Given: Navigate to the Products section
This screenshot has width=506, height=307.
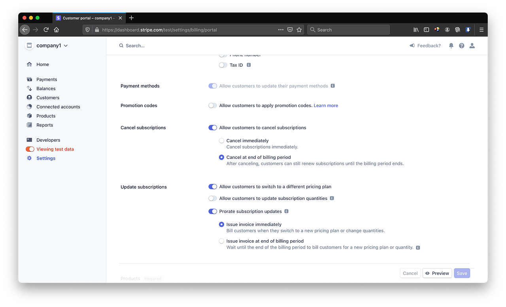Looking at the screenshot, I should click(x=45, y=116).
